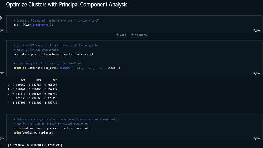263x148 pixels.
Task: Click execution count label 293
Action: click(3, 73)
